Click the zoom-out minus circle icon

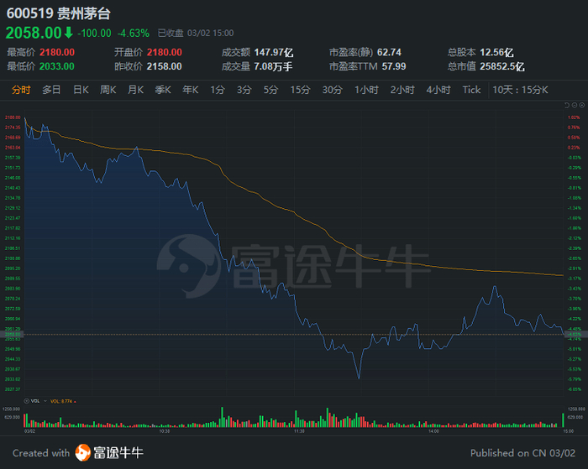575,105
